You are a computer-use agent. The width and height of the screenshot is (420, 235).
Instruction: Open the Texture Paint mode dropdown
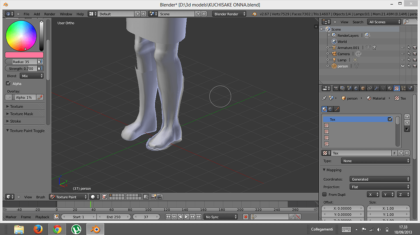[68, 197]
